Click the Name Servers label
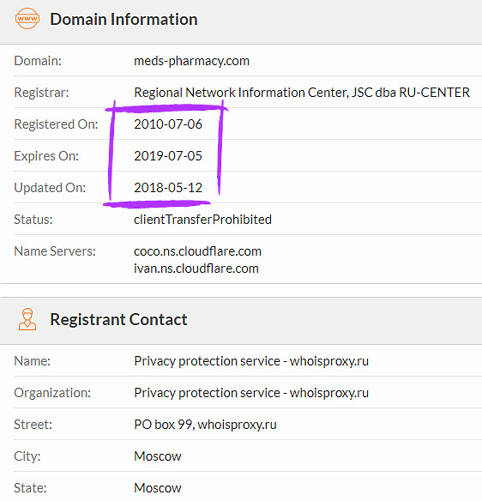482x501 pixels. (55, 251)
